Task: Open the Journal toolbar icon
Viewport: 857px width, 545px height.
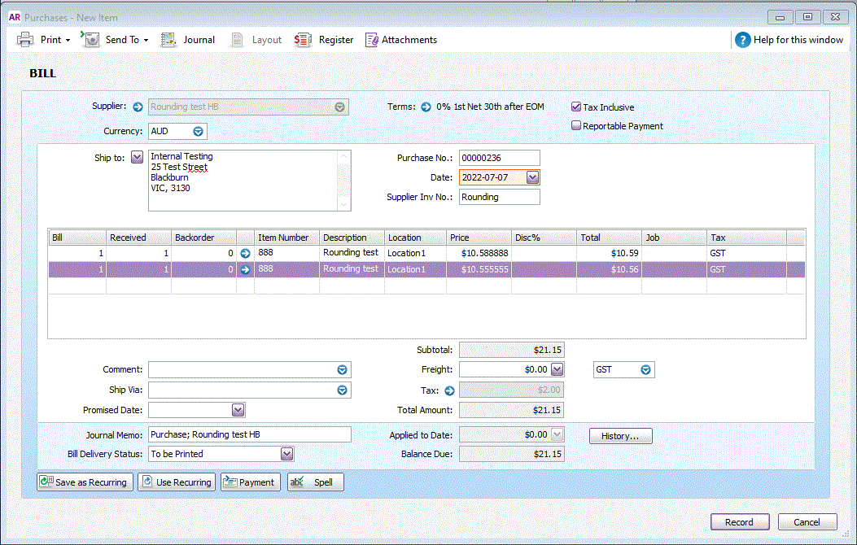Action: (168, 39)
